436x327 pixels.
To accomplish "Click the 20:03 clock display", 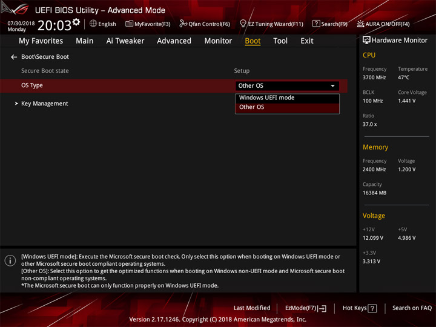I will [x=54, y=25].
